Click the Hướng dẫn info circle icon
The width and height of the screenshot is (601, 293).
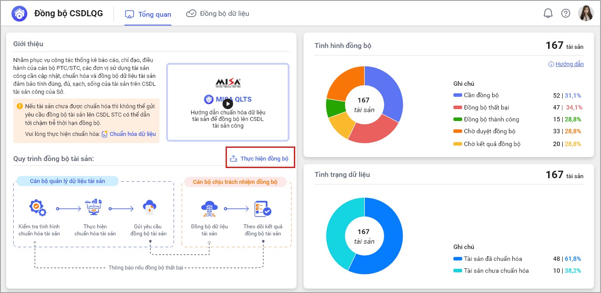coord(551,64)
